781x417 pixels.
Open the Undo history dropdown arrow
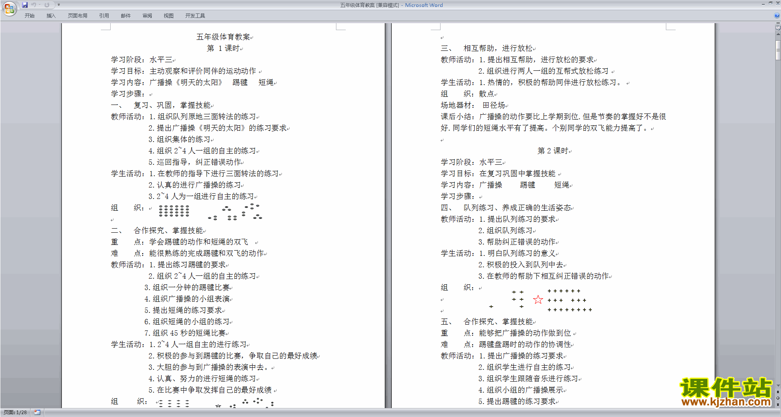pyautogui.click(x=39, y=5)
